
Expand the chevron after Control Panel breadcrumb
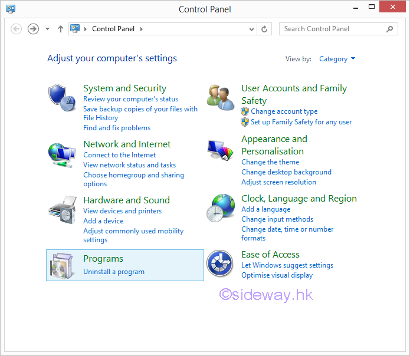(x=142, y=29)
